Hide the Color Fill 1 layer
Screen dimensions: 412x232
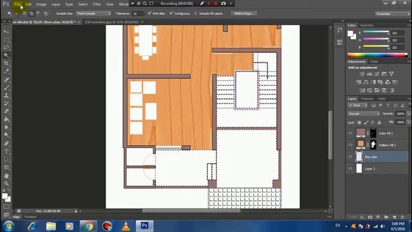350,133
